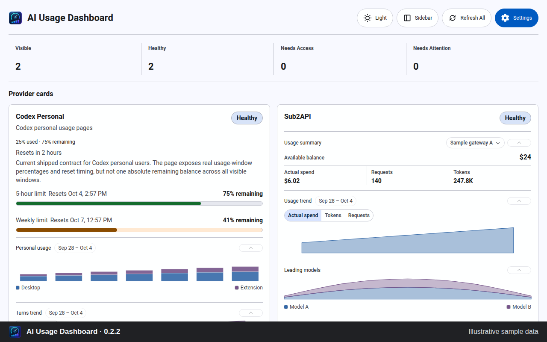547x342 pixels.
Task: Click the Model A legend square
Action: [286, 307]
